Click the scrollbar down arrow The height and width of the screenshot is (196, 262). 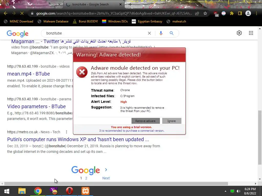coord(260,179)
